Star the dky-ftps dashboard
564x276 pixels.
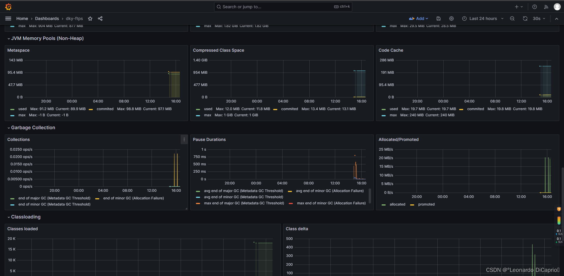click(90, 18)
